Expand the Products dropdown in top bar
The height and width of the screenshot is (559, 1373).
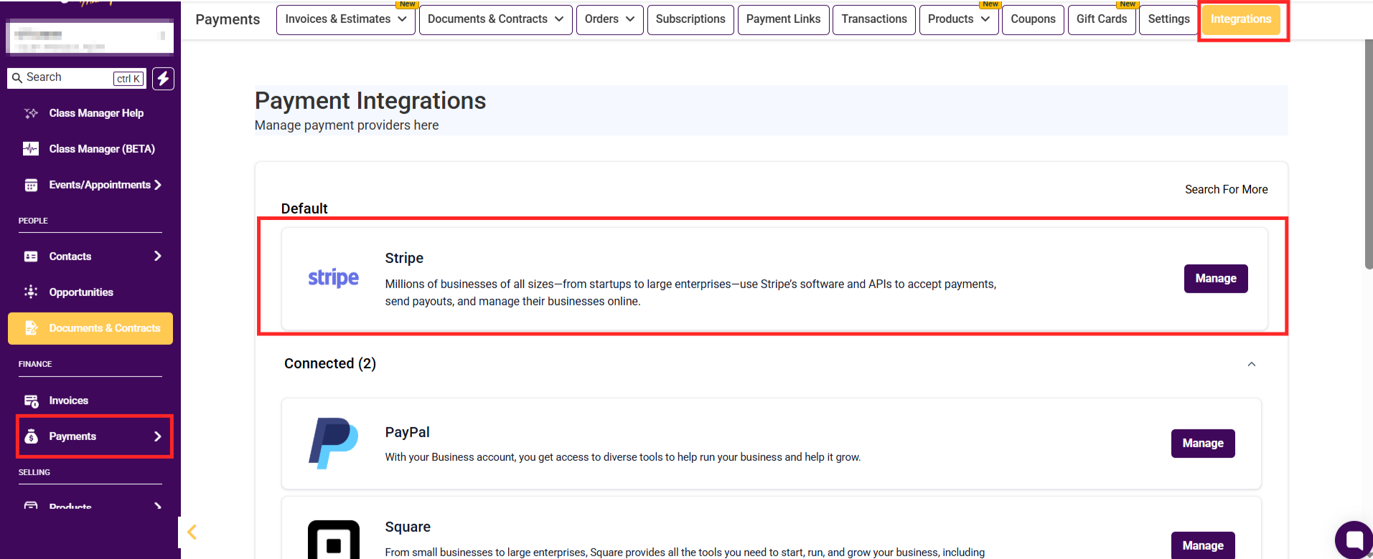click(x=959, y=19)
